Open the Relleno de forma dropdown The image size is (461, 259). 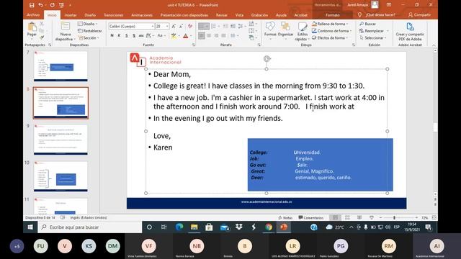tap(331, 24)
